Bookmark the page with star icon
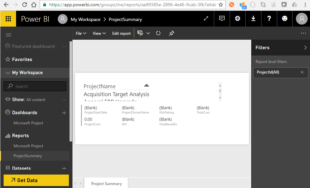This screenshot has width=310, height=188. tap(221, 5)
